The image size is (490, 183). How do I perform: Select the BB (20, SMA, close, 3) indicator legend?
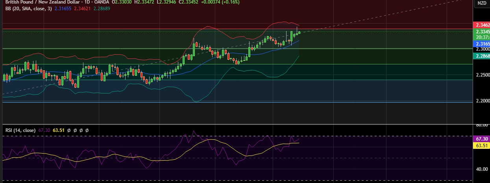[x=30, y=8]
